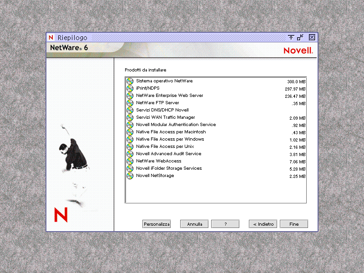364x273 pixels.
Task: Click the CD icon by Servizi WAN Traffic Manager
Action: [130, 117]
